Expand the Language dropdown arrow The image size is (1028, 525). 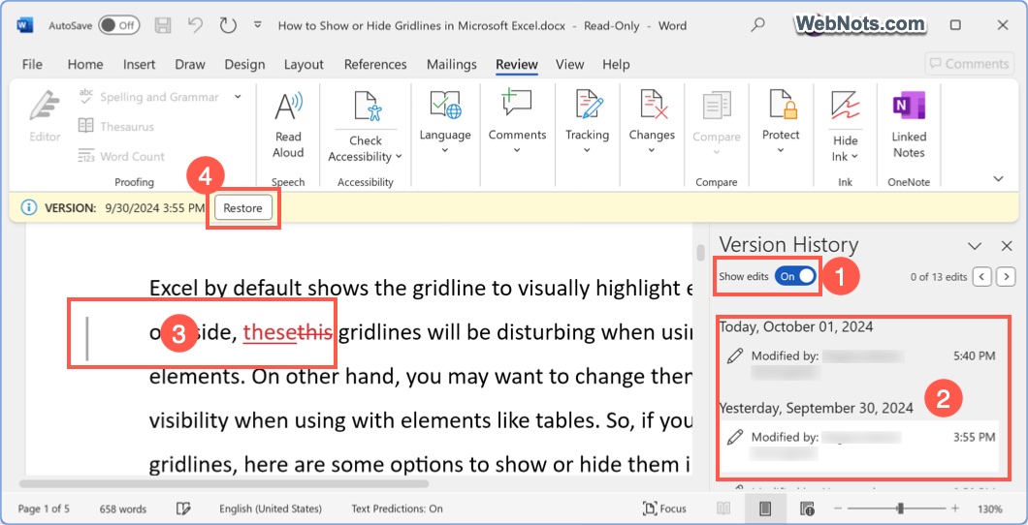click(x=445, y=150)
